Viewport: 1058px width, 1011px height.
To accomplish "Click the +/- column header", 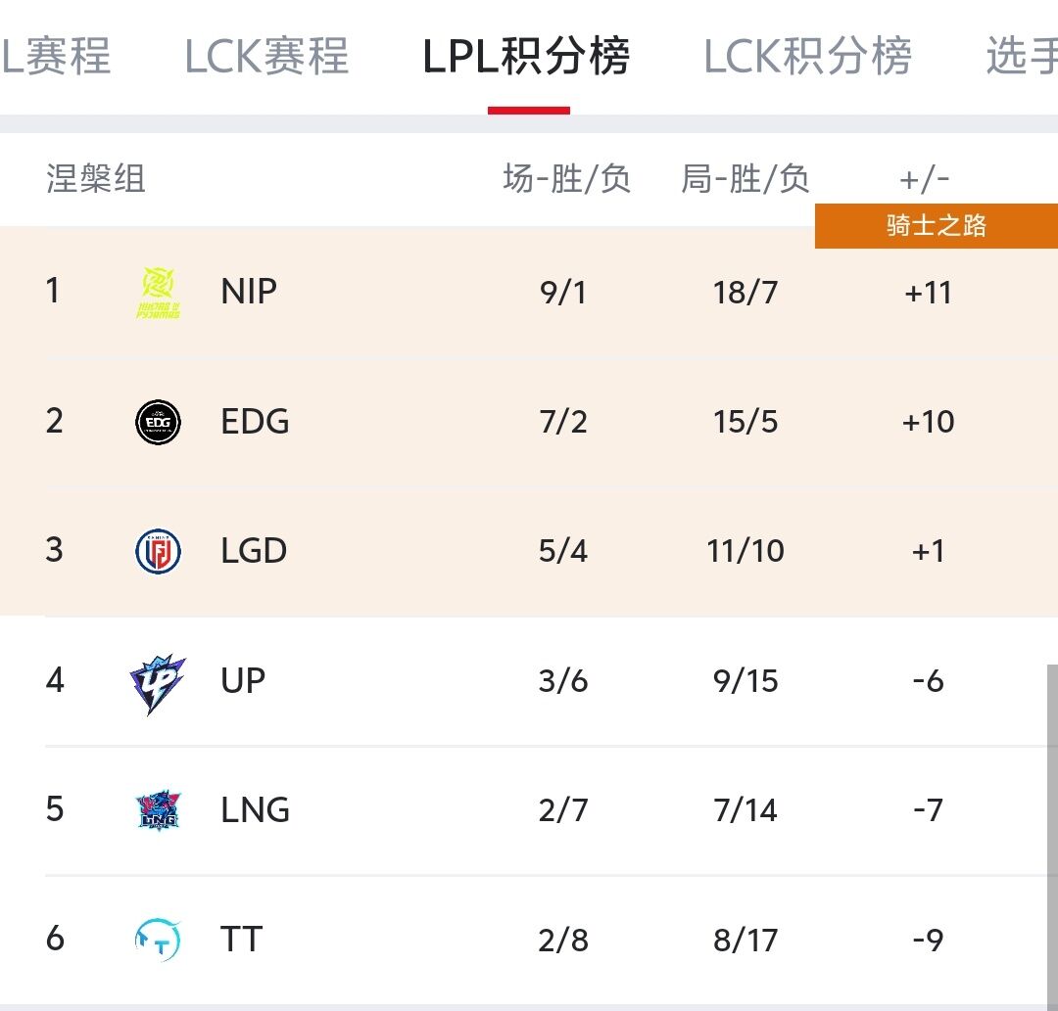I will [x=924, y=179].
